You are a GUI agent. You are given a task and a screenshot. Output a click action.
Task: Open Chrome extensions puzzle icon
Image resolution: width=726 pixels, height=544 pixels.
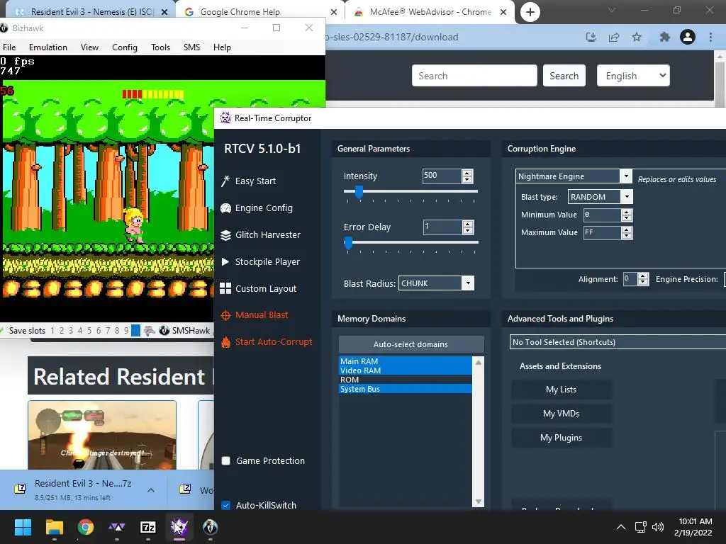pyautogui.click(x=665, y=37)
